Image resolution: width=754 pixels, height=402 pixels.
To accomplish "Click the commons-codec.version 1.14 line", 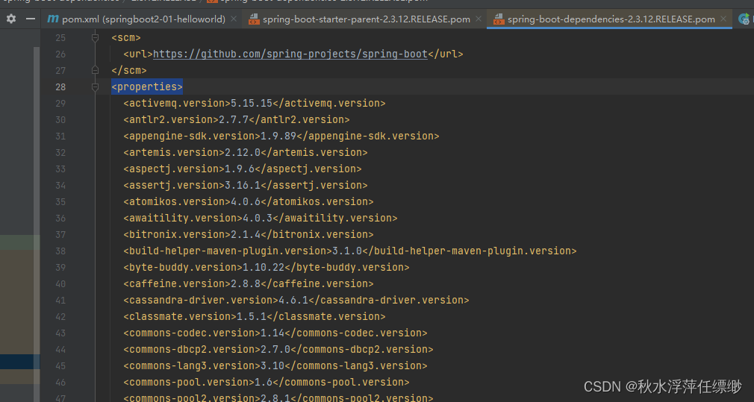I will [x=275, y=333].
